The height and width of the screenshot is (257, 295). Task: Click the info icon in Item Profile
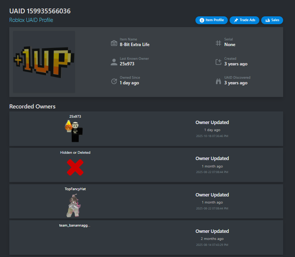coord(202,20)
